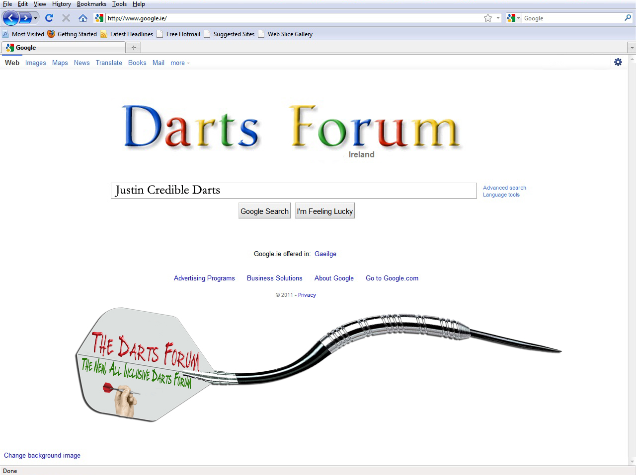636x475 pixels.
Task: Open Google Books link
Action: tap(137, 63)
